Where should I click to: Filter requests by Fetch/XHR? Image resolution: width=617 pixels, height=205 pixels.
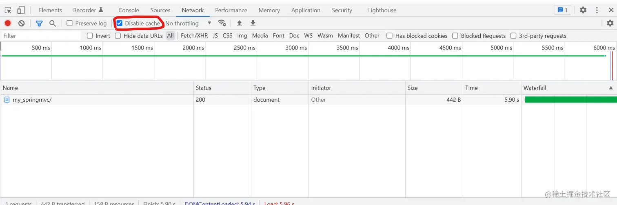click(194, 36)
